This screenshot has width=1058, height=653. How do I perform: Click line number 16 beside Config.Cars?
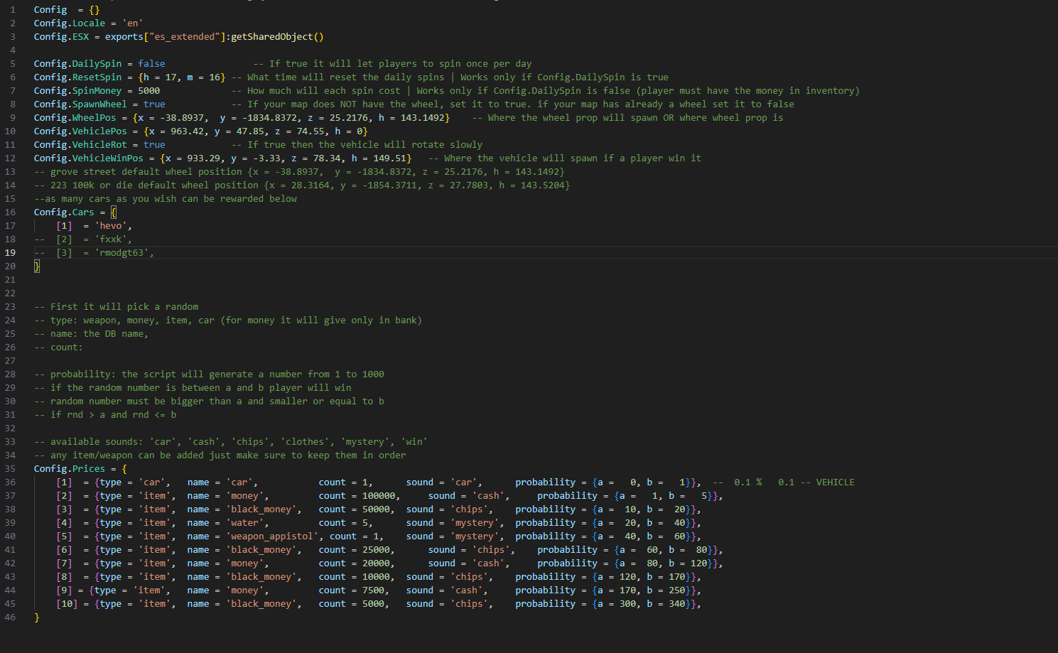coord(11,212)
